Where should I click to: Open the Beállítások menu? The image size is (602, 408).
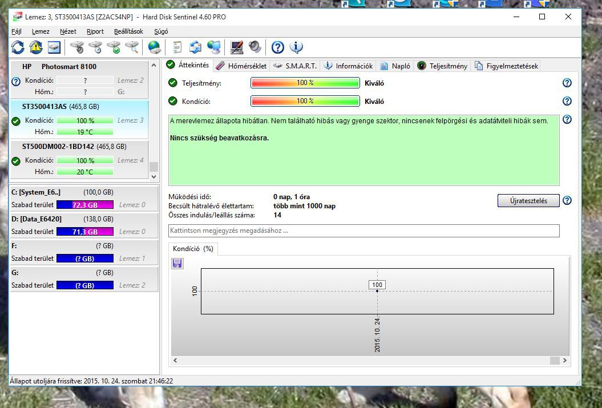click(128, 31)
